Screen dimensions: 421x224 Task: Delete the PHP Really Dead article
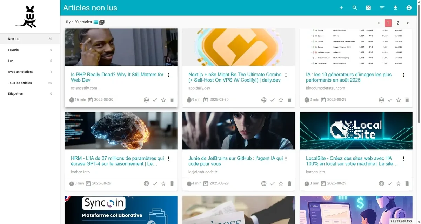(172, 100)
